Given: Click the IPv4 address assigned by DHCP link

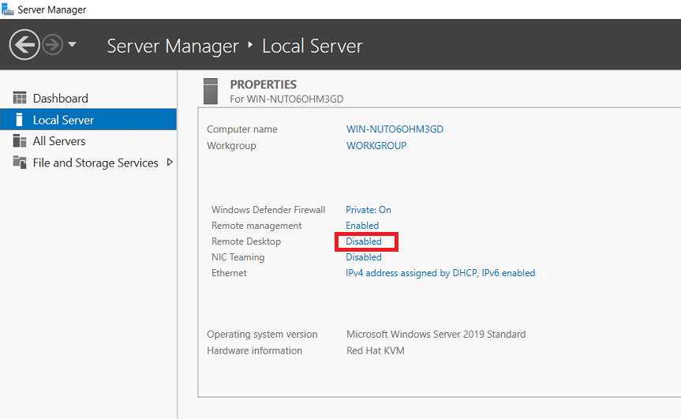Looking at the screenshot, I should 440,273.
